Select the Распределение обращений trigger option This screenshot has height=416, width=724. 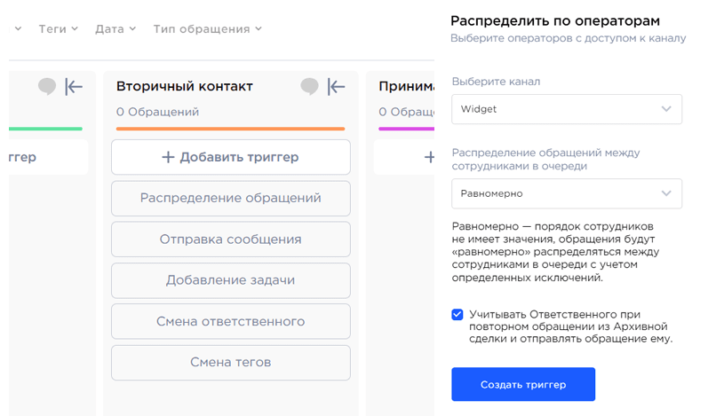tap(231, 199)
